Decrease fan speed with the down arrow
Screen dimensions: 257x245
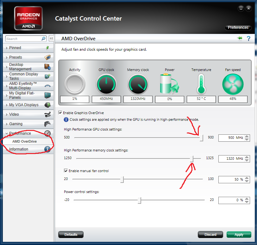[247, 181]
